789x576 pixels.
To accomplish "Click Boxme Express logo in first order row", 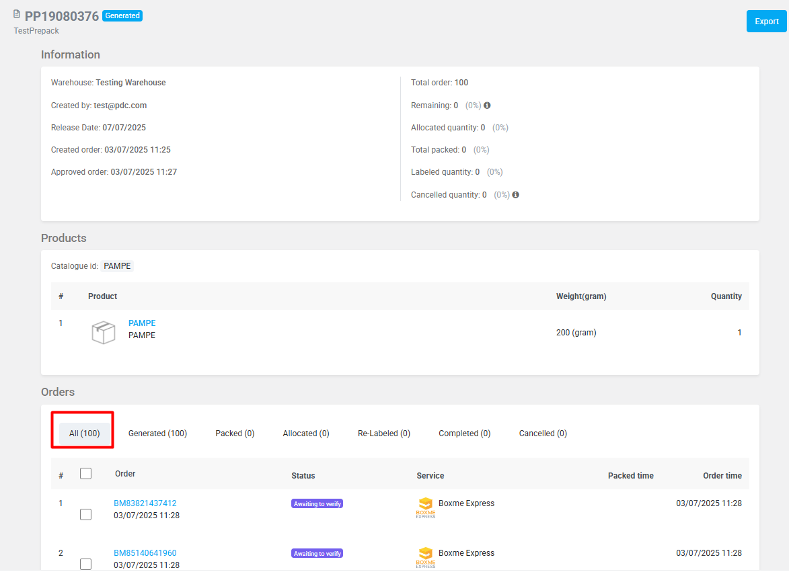I will tap(425, 507).
